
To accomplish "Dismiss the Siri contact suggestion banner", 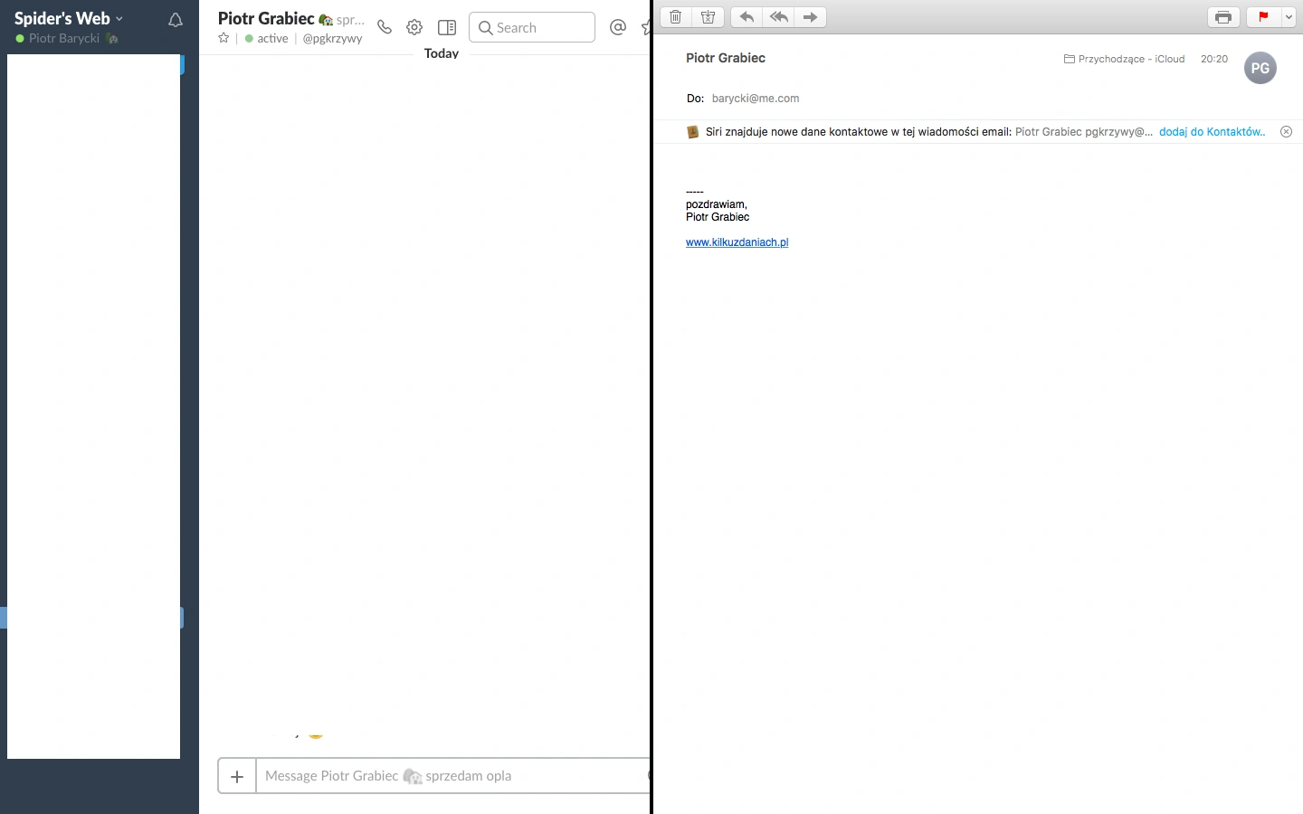I will (1286, 132).
